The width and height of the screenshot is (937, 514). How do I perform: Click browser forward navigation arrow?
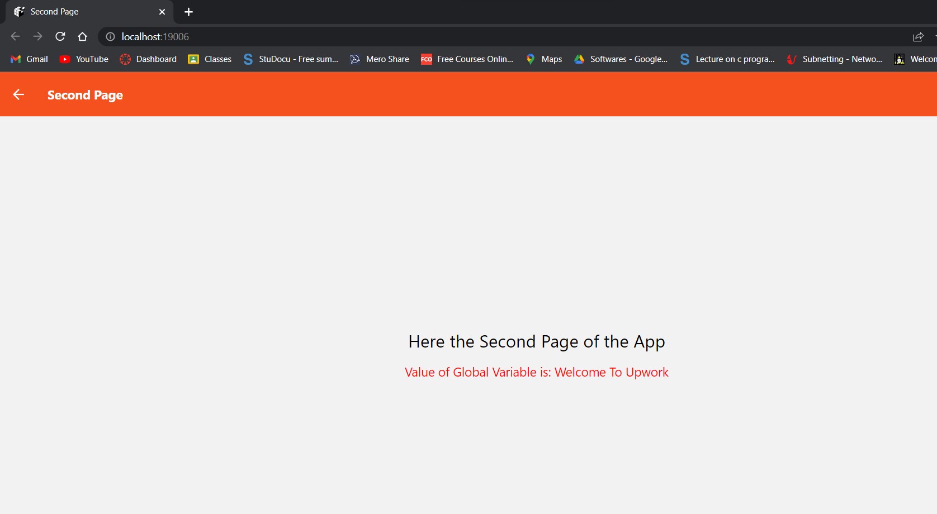point(37,36)
